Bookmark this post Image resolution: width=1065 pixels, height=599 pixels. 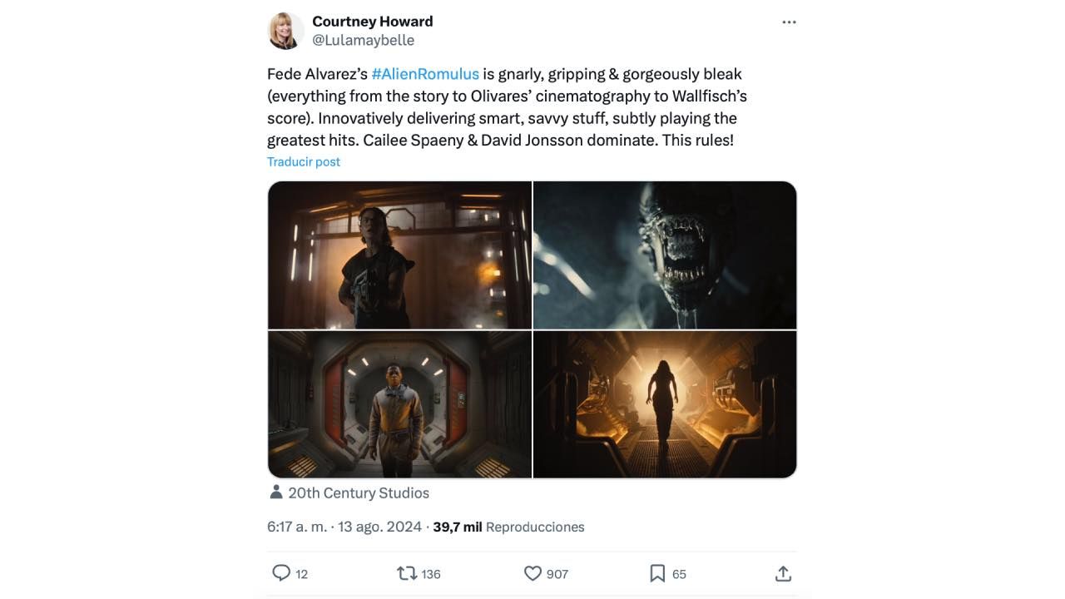657,573
